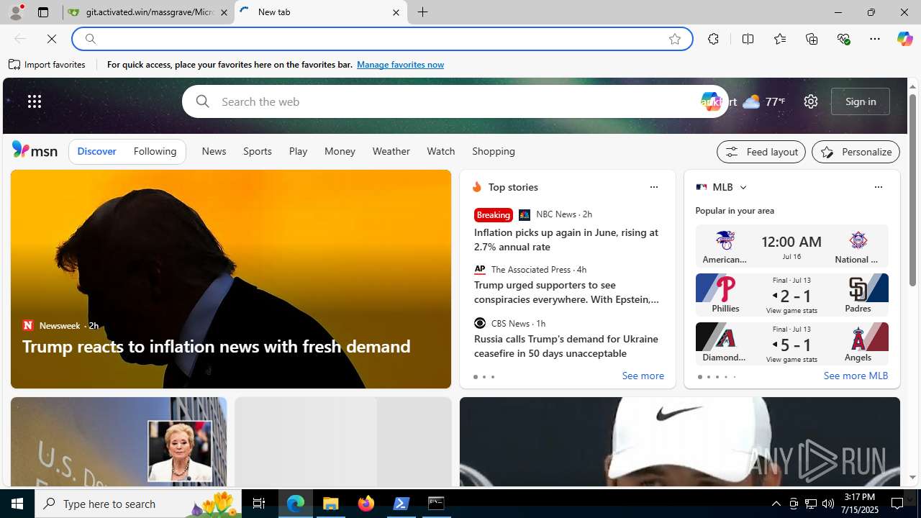This screenshot has height=518, width=921.
Task: Open the volume control in system tray
Action: coord(827,504)
